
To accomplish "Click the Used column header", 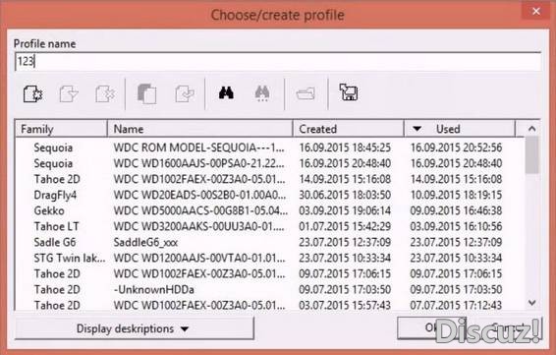I will (460, 129).
